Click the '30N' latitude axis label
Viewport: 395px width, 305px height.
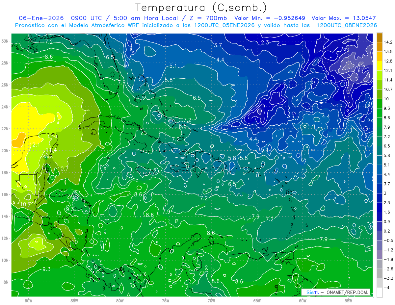pos(5,41)
